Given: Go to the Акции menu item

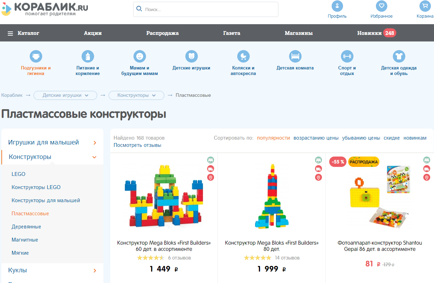Looking at the screenshot, I should coord(93,33).
